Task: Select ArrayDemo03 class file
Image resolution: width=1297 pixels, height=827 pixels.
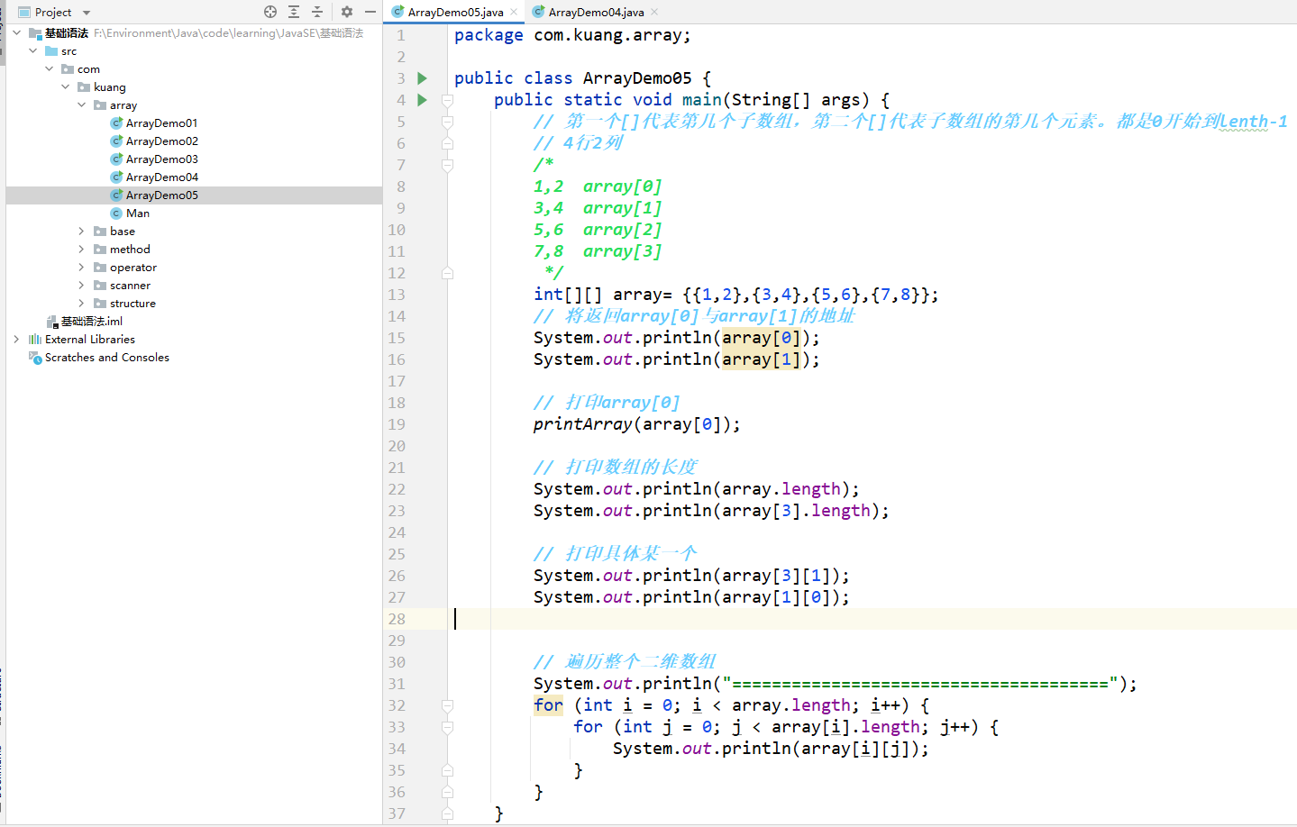Action: pyautogui.click(x=161, y=159)
